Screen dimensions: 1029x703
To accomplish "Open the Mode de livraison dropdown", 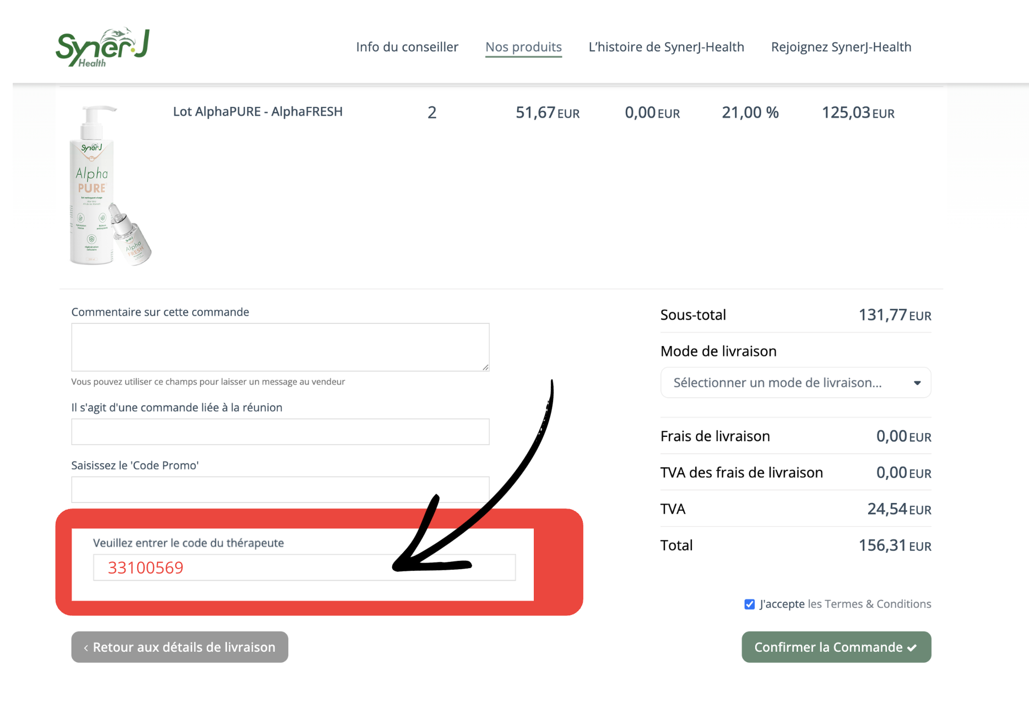I will pyautogui.click(x=795, y=382).
